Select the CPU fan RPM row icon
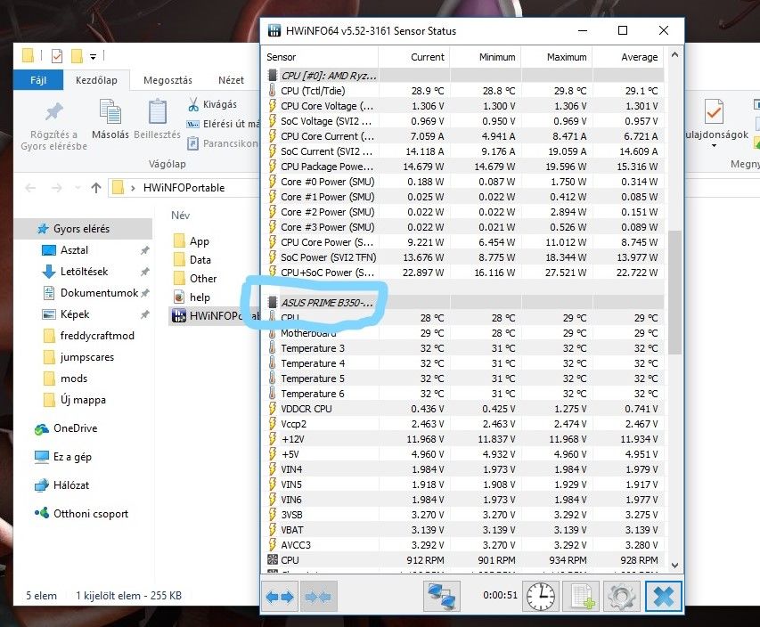 pos(273,559)
